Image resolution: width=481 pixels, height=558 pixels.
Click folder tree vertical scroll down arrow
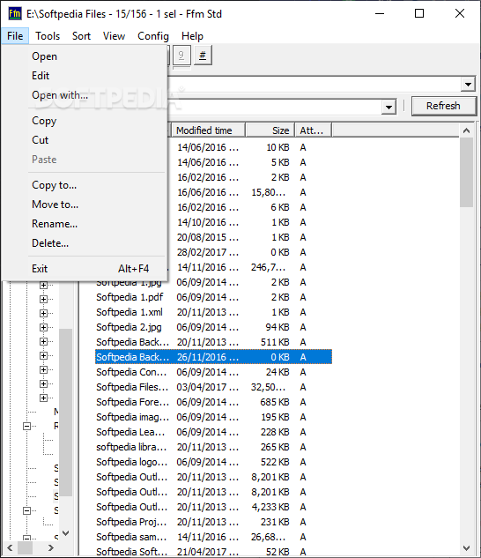[66, 533]
